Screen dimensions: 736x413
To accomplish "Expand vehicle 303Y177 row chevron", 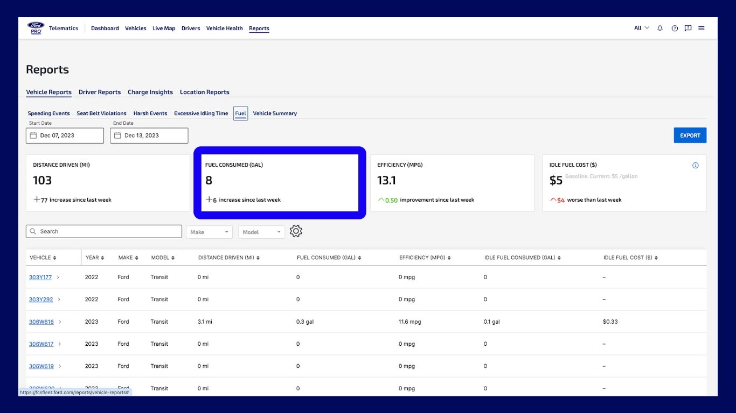I will (x=58, y=277).
